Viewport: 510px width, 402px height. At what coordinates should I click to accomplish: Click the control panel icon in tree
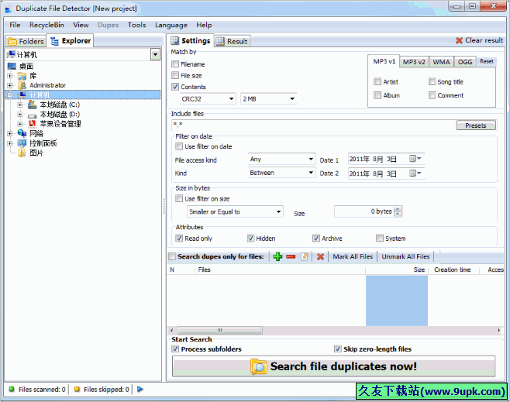click(x=22, y=143)
